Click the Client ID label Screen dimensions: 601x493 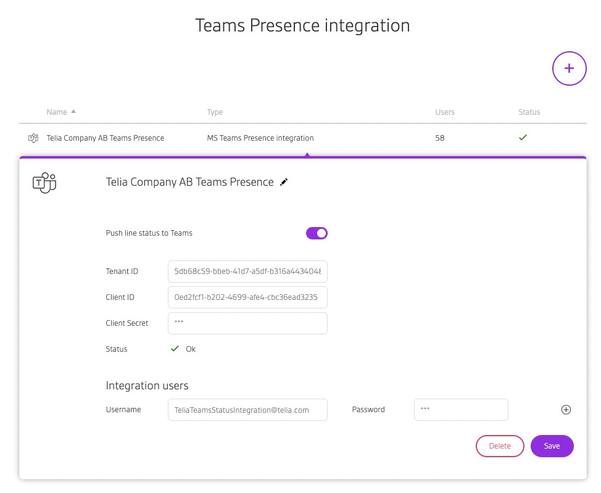[120, 297]
